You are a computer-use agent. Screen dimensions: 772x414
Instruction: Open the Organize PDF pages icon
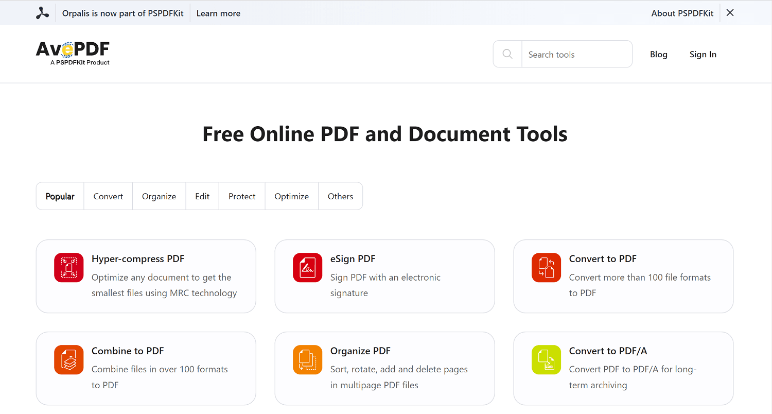pos(307,359)
